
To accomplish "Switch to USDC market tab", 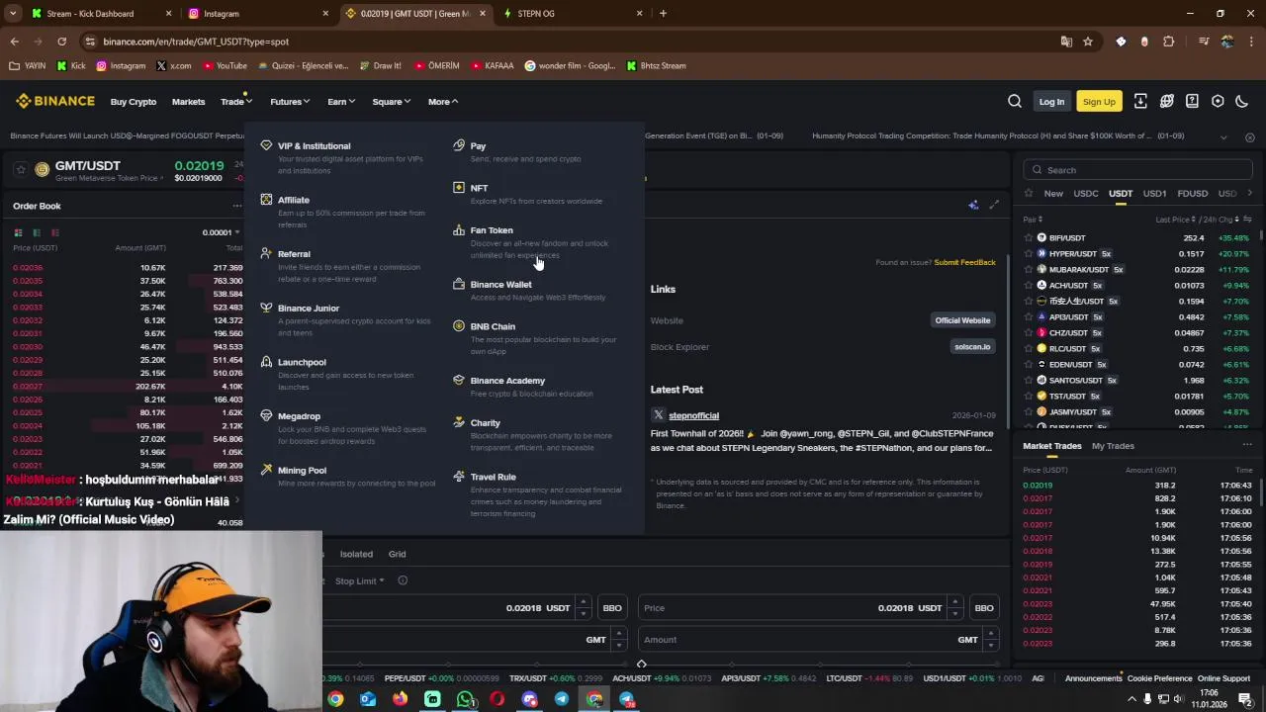I will 1086,194.
